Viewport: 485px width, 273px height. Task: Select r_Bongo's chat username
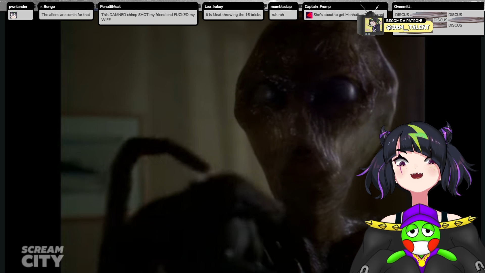click(47, 7)
